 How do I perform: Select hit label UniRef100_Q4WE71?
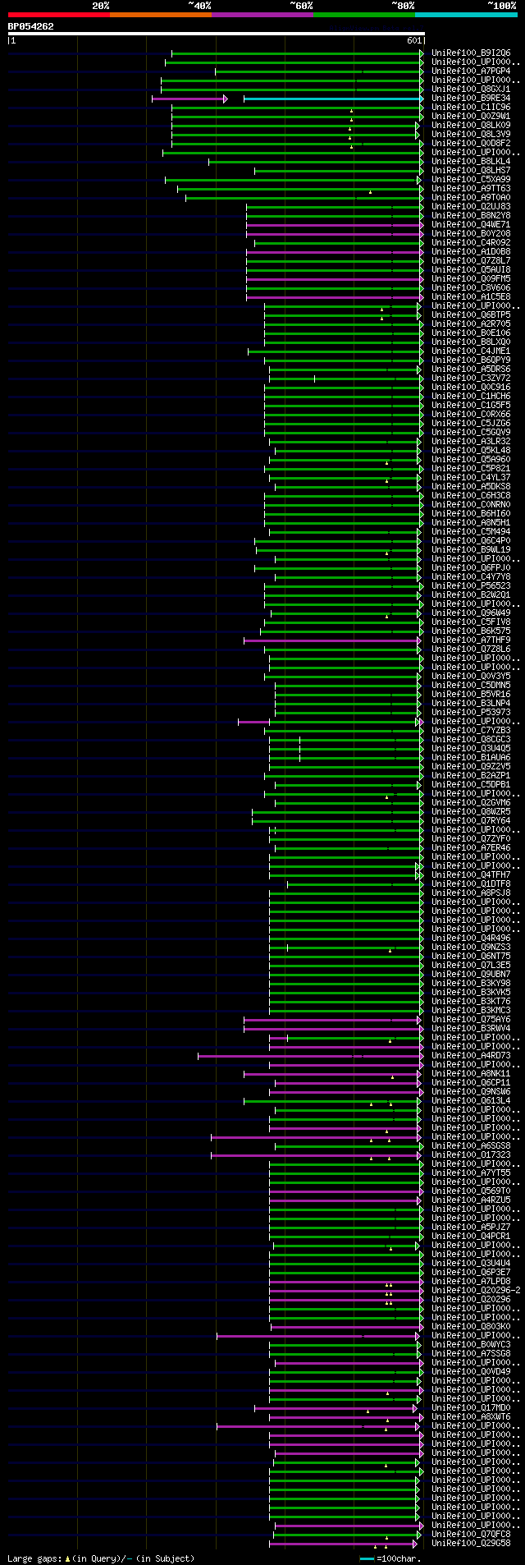click(x=471, y=224)
